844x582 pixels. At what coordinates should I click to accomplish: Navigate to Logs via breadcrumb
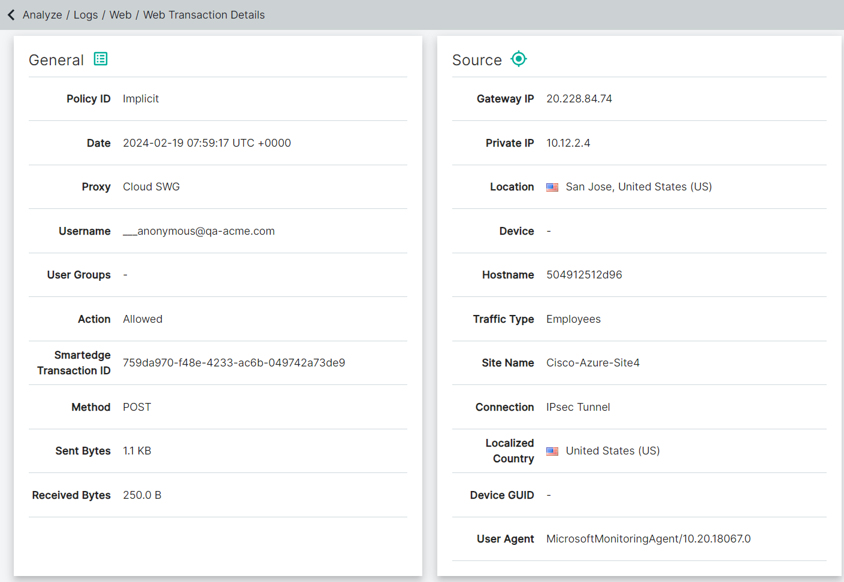pyautogui.click(x=85, y=14)
